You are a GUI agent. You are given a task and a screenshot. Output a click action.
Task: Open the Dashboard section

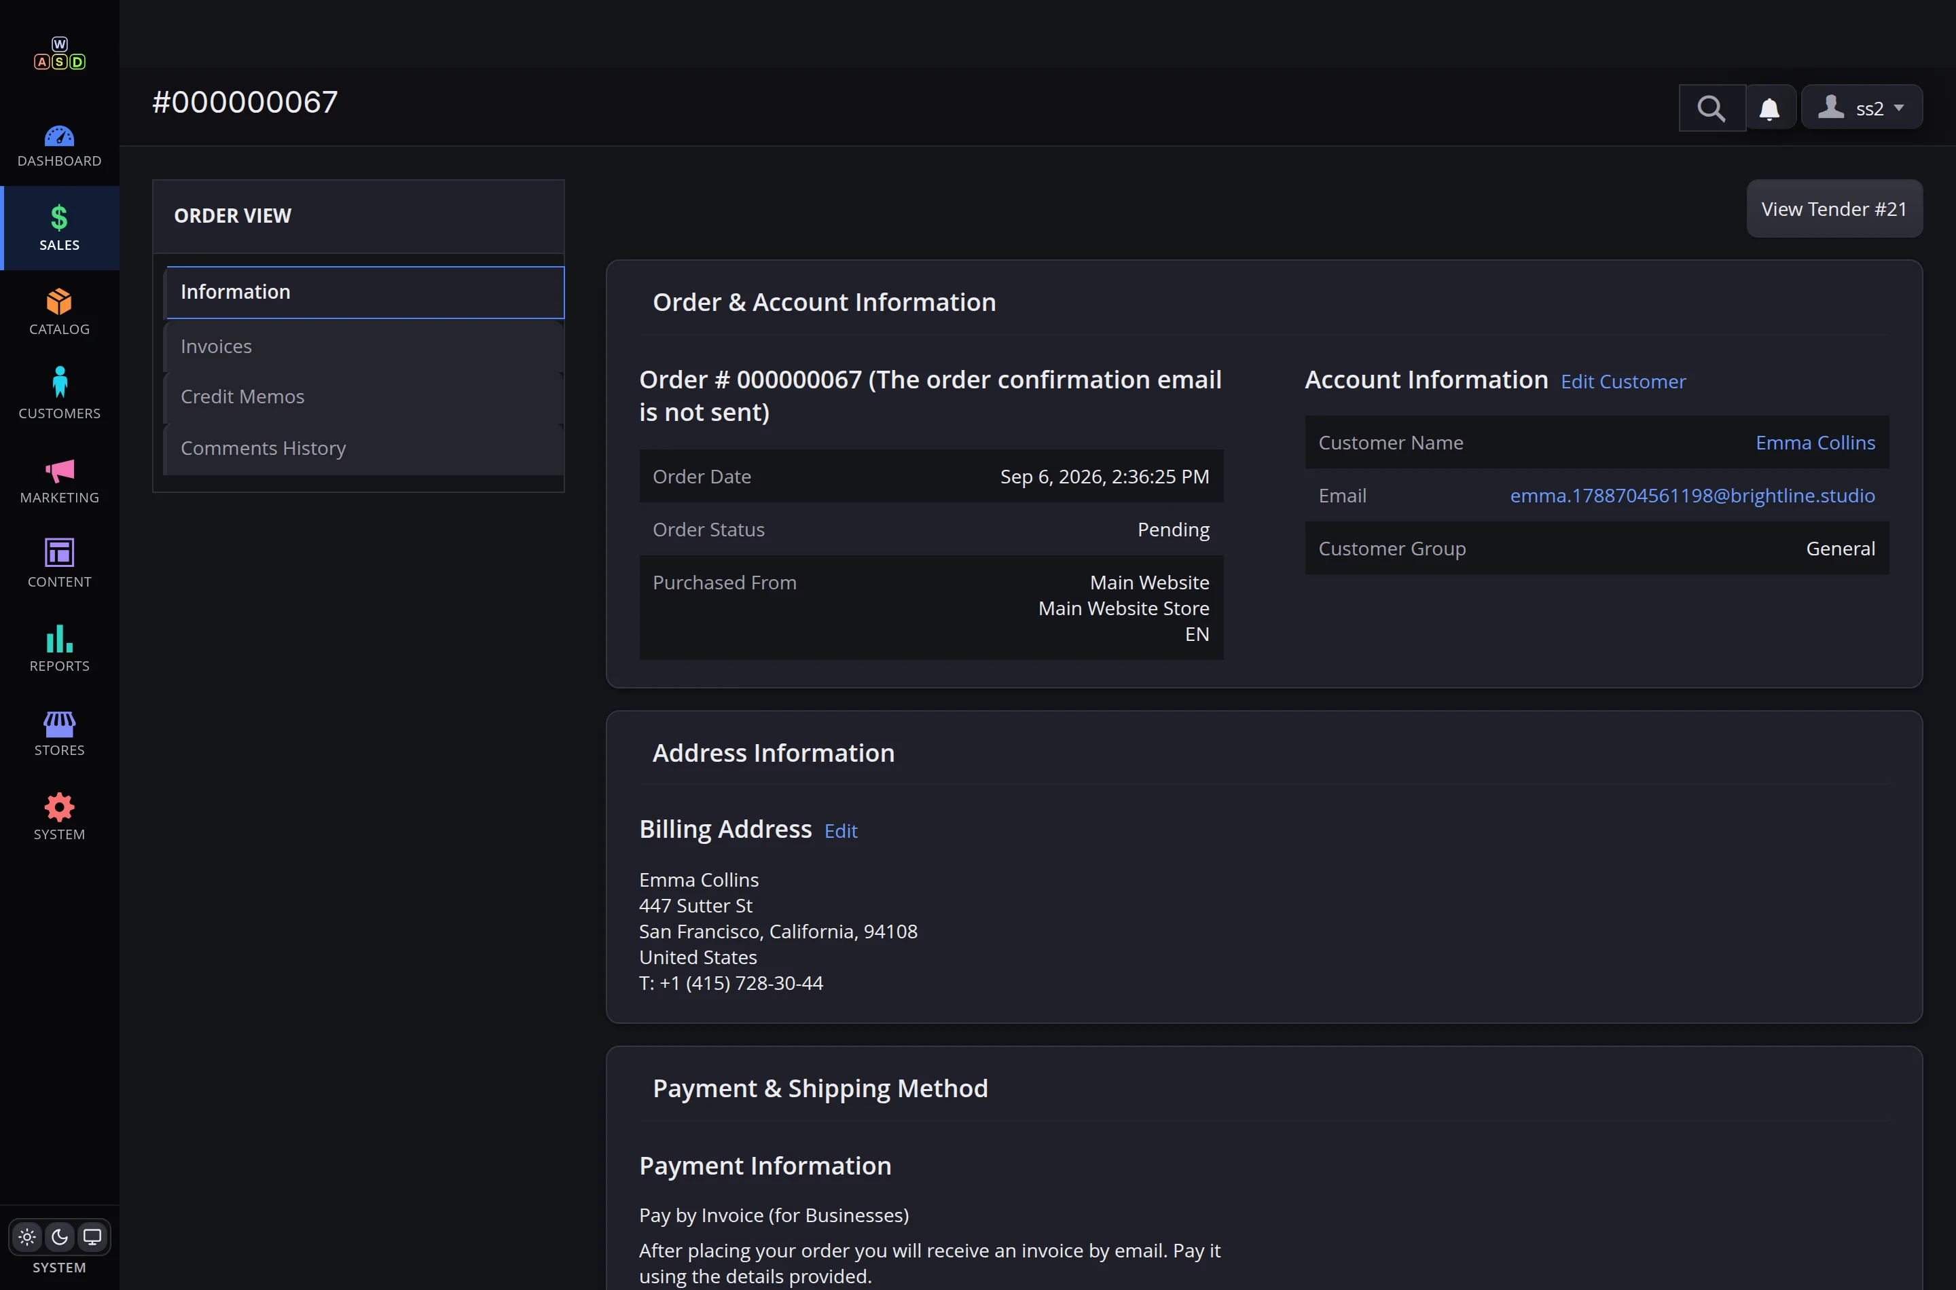(x=59, y=147)
